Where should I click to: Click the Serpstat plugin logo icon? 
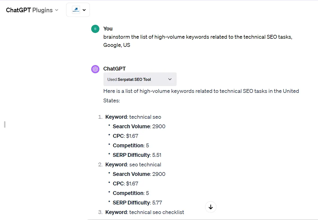tap(76, 10)
